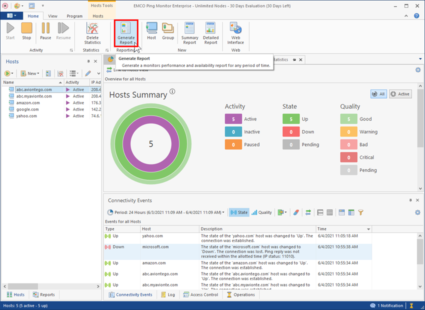
Task: Switch to the Log tab
Action: pyautogui.click(x=168, y=295)
